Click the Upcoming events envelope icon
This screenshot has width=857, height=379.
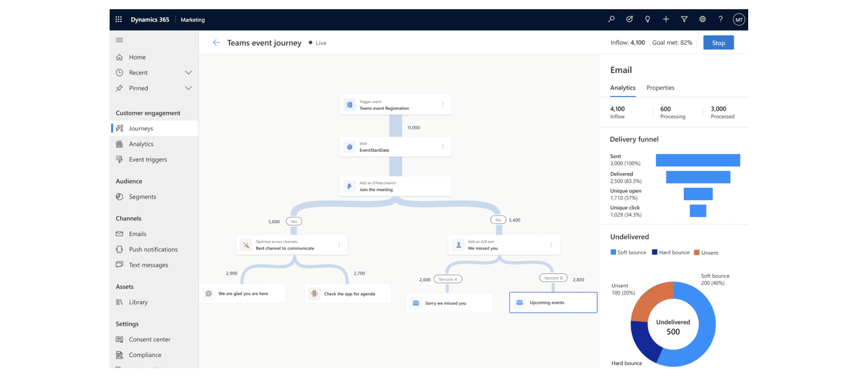(519, 303)
